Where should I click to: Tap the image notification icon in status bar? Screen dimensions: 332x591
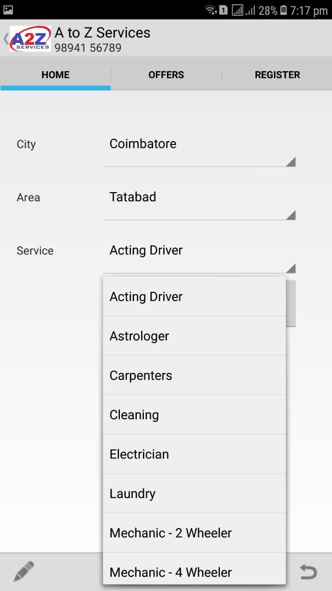tap(8, 9)
